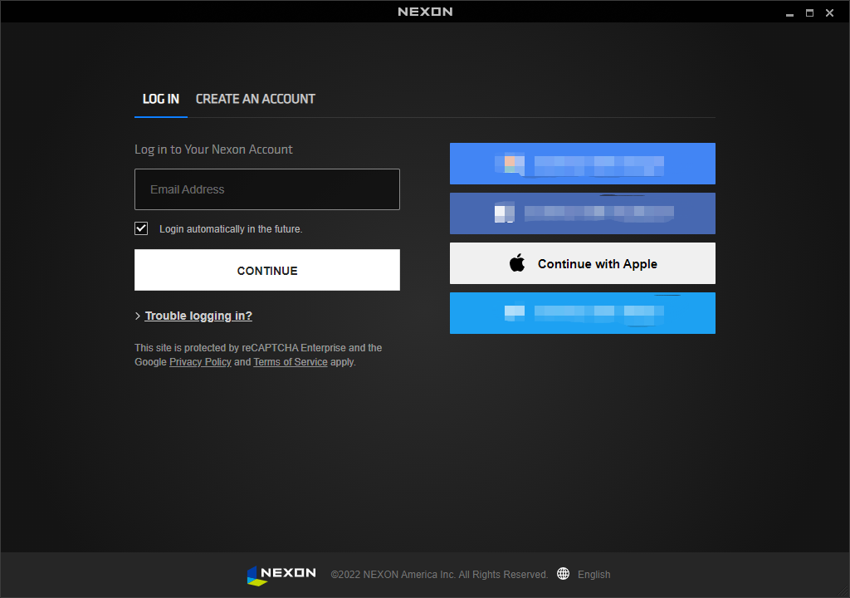This screenshot has width=850, height=598.
Task: Switch to the LOG IN tab
Action: 160,99
